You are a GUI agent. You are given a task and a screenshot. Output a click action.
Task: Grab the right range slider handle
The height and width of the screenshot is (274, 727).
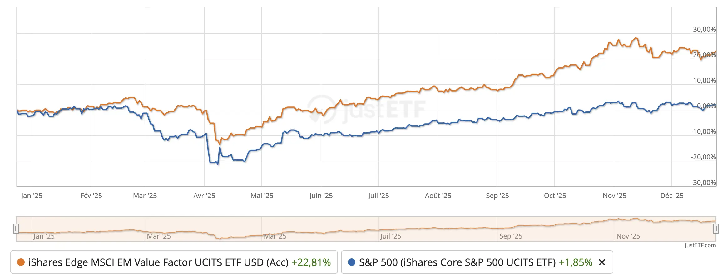[716, 229]
